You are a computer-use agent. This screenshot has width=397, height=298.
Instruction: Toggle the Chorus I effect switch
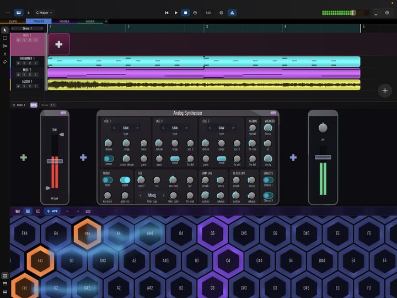tap(268, 180)
